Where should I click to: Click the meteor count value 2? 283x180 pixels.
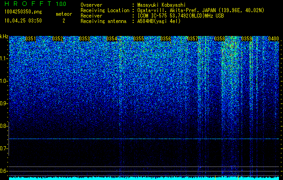64,21
